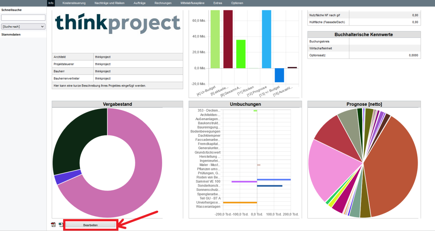Screen dimensions: 435x231
Task: Open the Kostensteuerung menu
Action: pos(74,3)
